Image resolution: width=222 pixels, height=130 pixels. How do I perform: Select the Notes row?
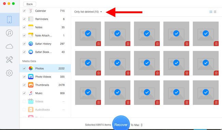[x=45, y=27]
